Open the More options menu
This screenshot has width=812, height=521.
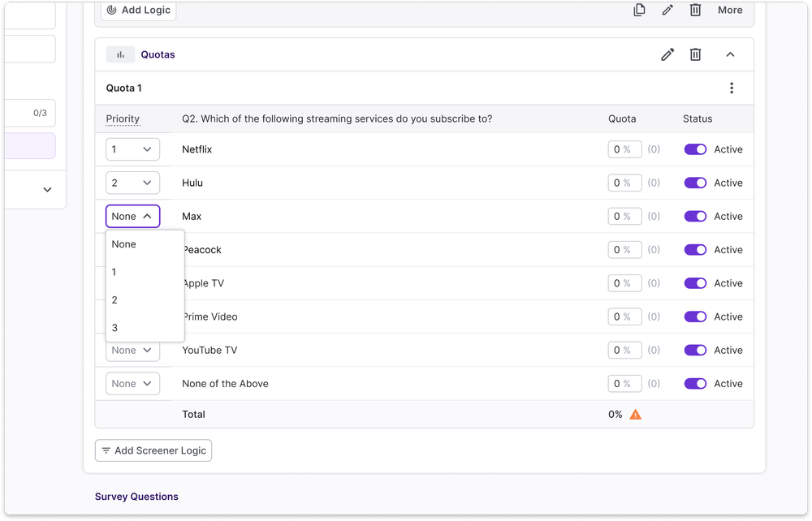730,10
